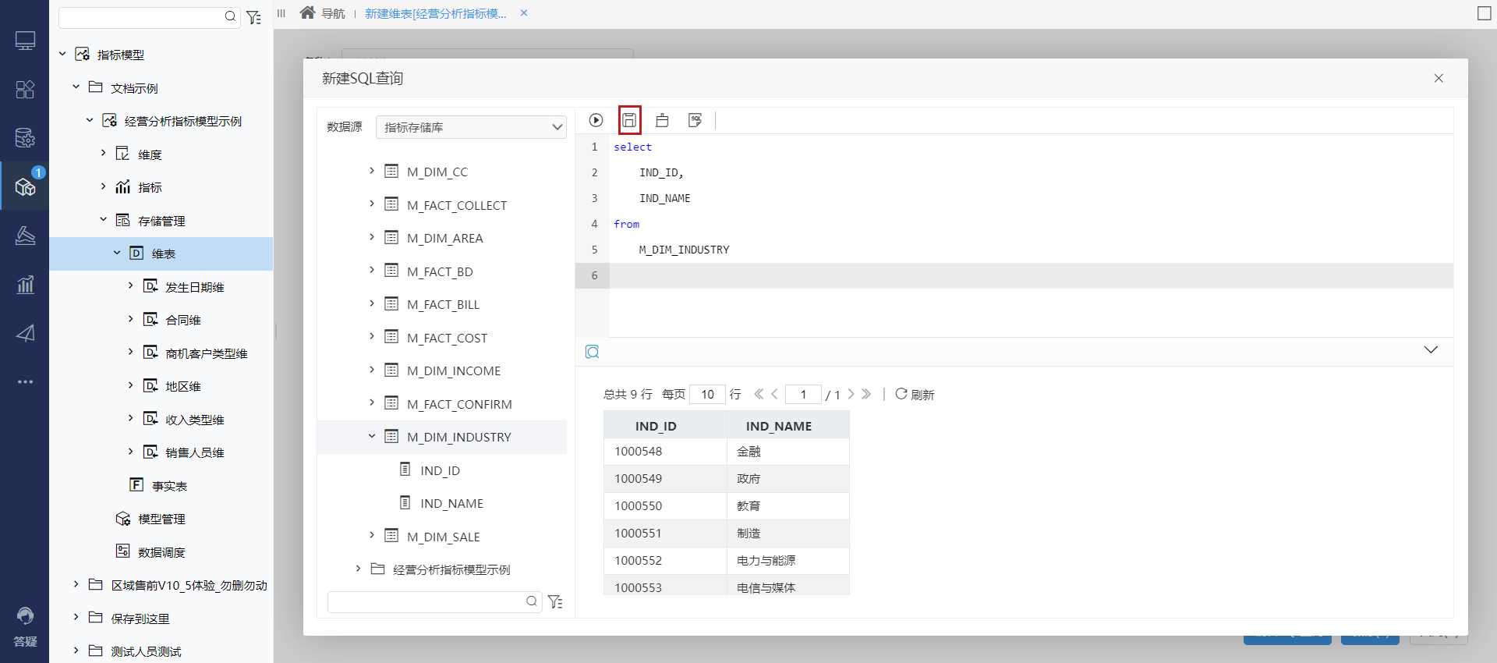1497x663 pixels.
Task: Click the filter icon beside dialog search field
Action: [555, 601]
